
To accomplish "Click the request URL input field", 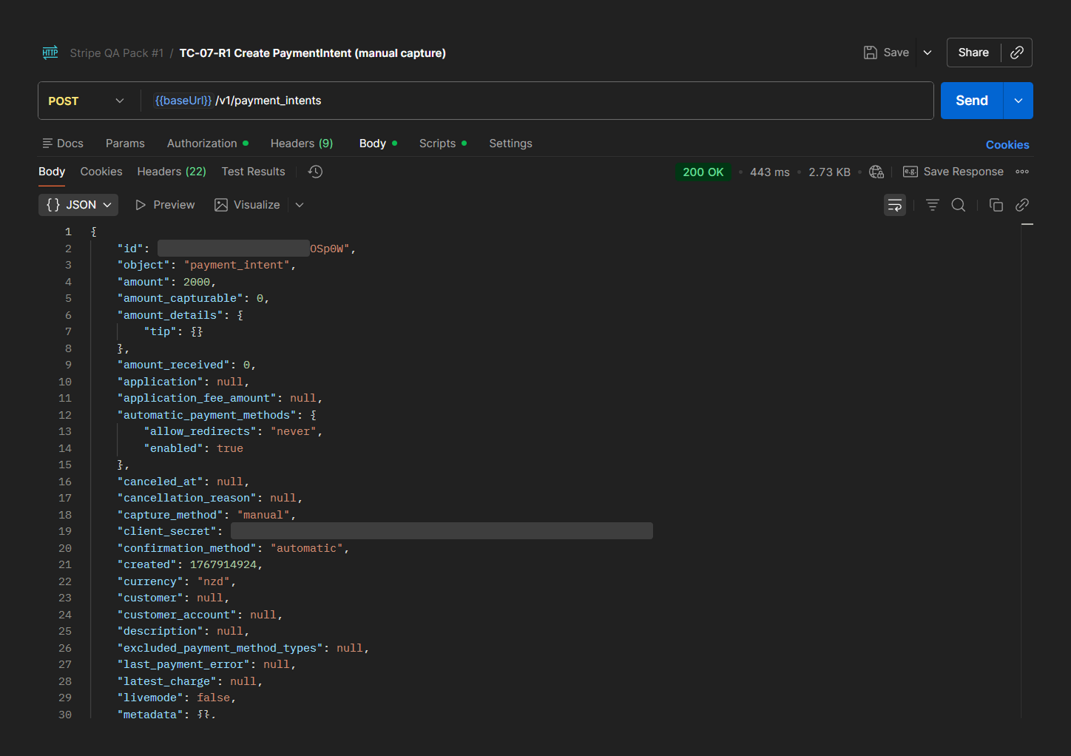I will point(537,101).
